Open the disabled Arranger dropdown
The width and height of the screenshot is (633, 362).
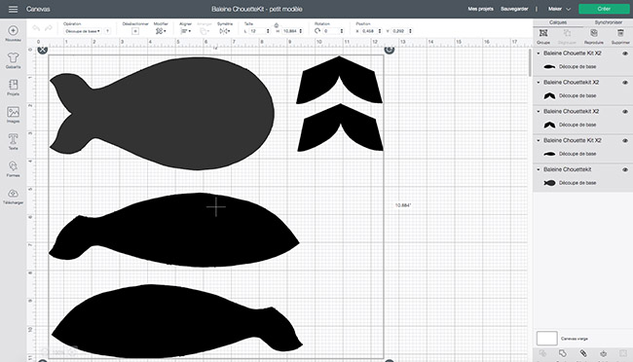(205, 31)
